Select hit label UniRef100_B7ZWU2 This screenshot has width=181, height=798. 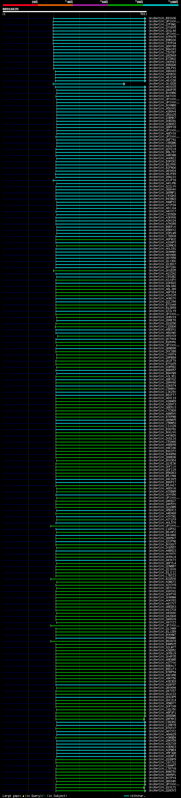click(162, 59)
